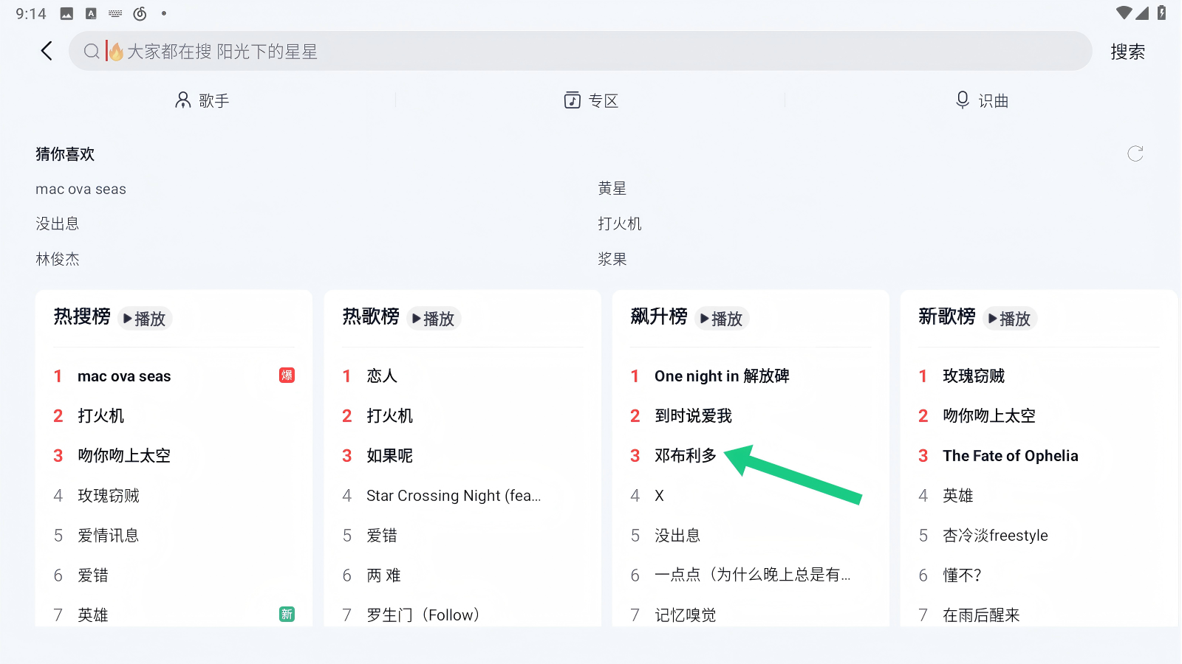Play the 新歌榜 chart
Viewport: 1182px width, 664px height.
1010,319
